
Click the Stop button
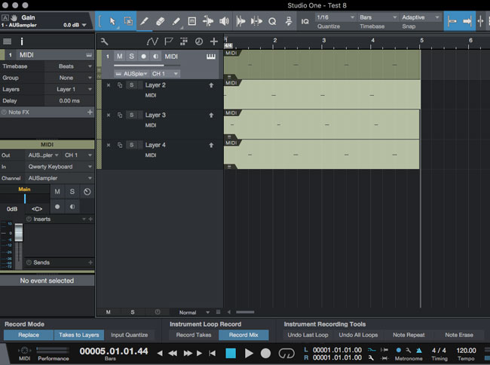231,354
